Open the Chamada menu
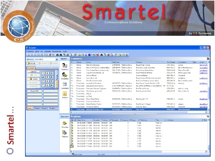The image size is (215, 161). 47,52
